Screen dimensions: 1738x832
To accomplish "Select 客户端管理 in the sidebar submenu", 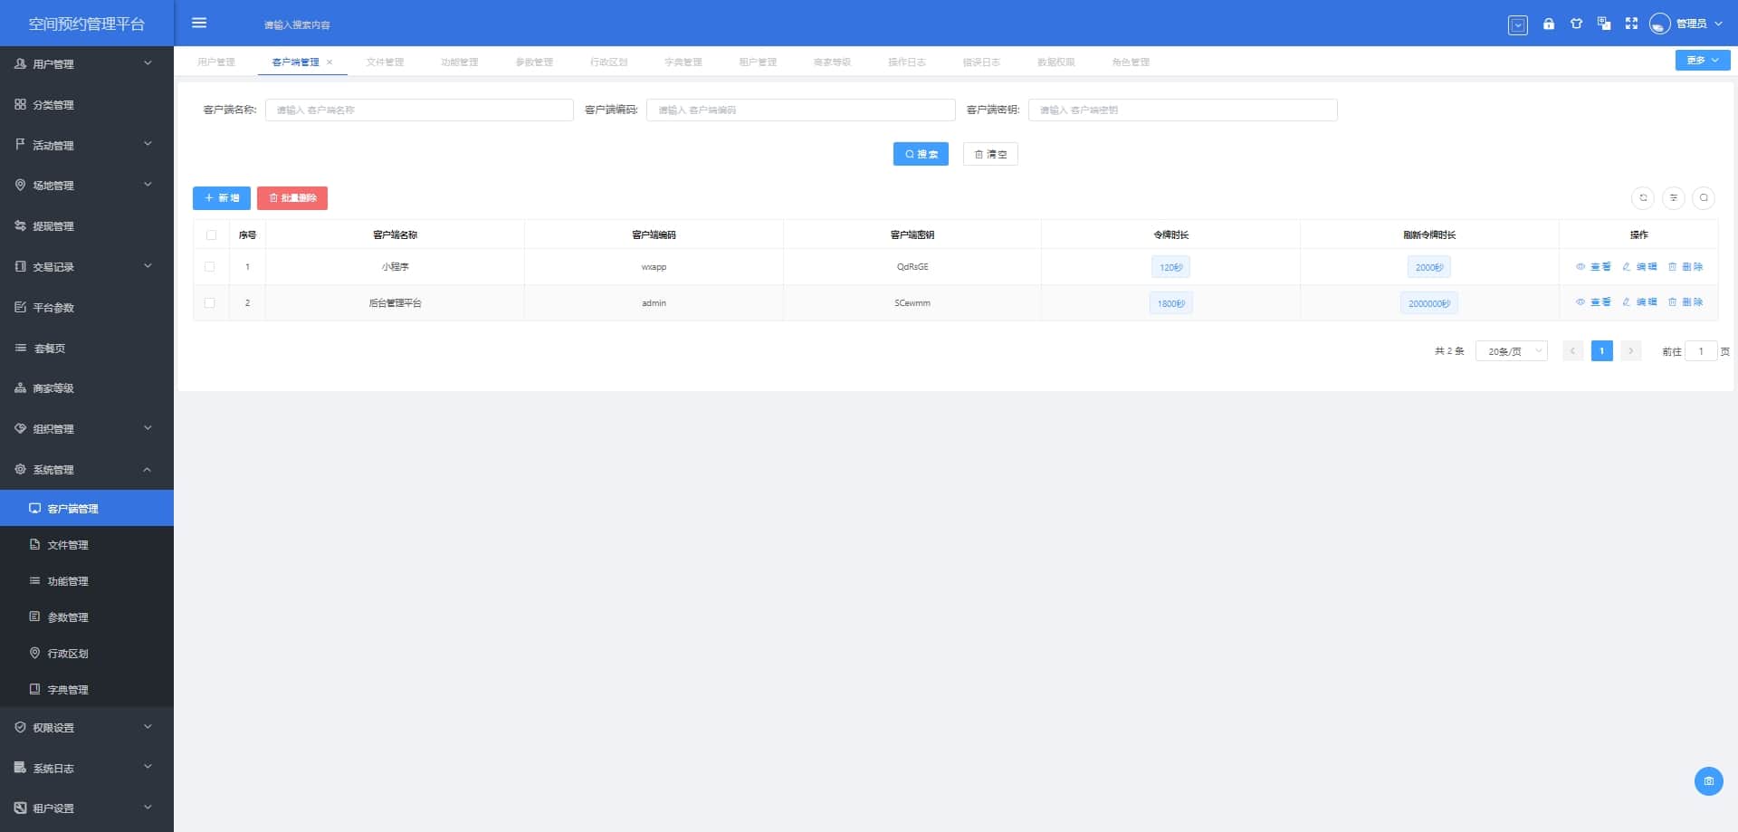I will [x=87, y=508].
